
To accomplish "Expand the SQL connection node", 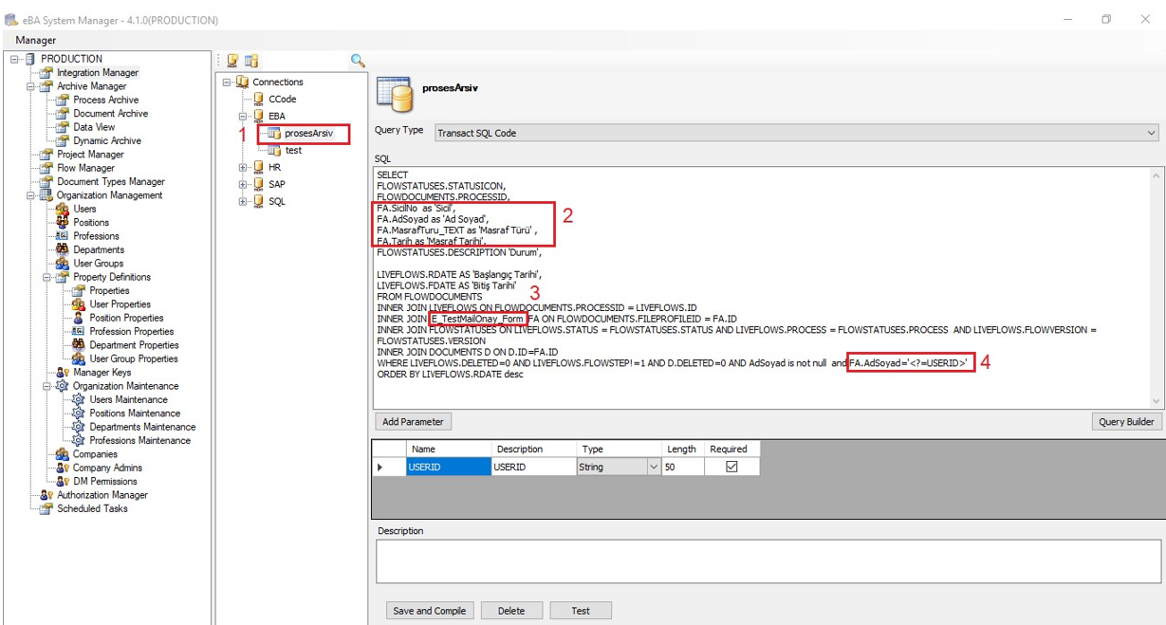I will [243, 201].
